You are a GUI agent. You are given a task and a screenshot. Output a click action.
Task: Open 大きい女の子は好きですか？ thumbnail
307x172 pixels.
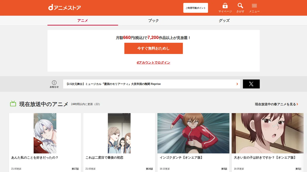pos(268,133)
